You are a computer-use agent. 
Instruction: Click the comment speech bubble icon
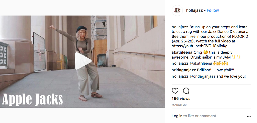tap(186, 91)
